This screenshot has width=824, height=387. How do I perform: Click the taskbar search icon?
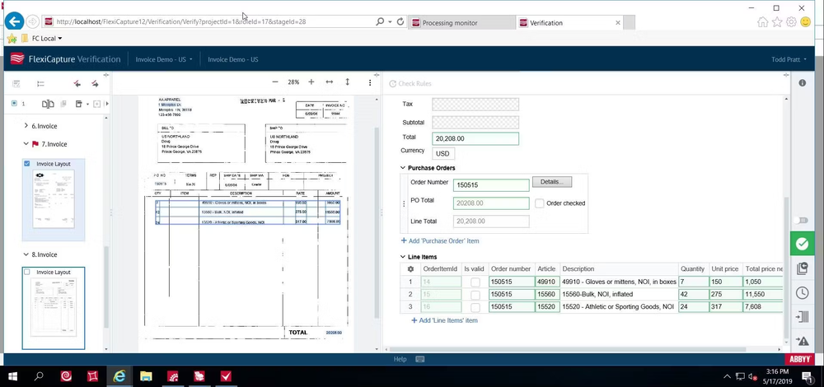point(39,376)
